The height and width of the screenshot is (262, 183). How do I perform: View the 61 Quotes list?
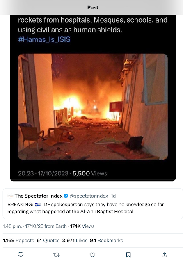pyautogui.click(x=48, y=240)
